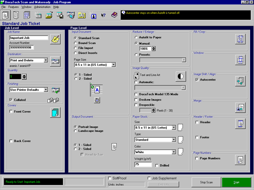Viewport: 254px width, 190px height.
Task: Open the Help menu
Action: point(56,7)
